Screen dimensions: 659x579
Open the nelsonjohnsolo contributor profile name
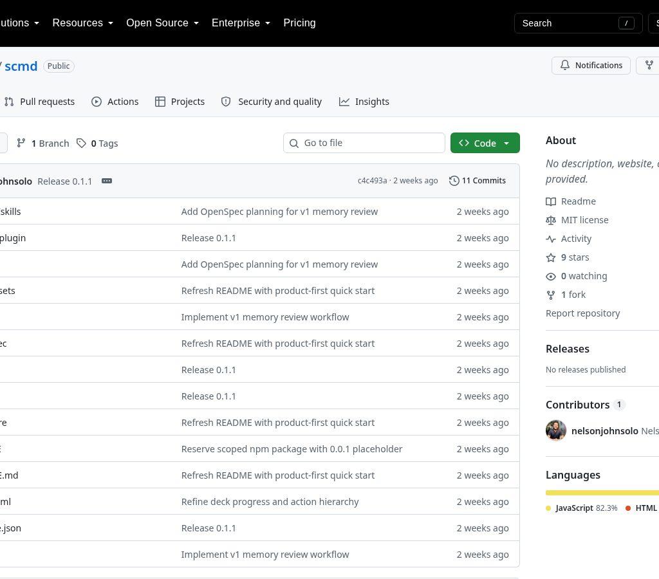click(605, 430)
